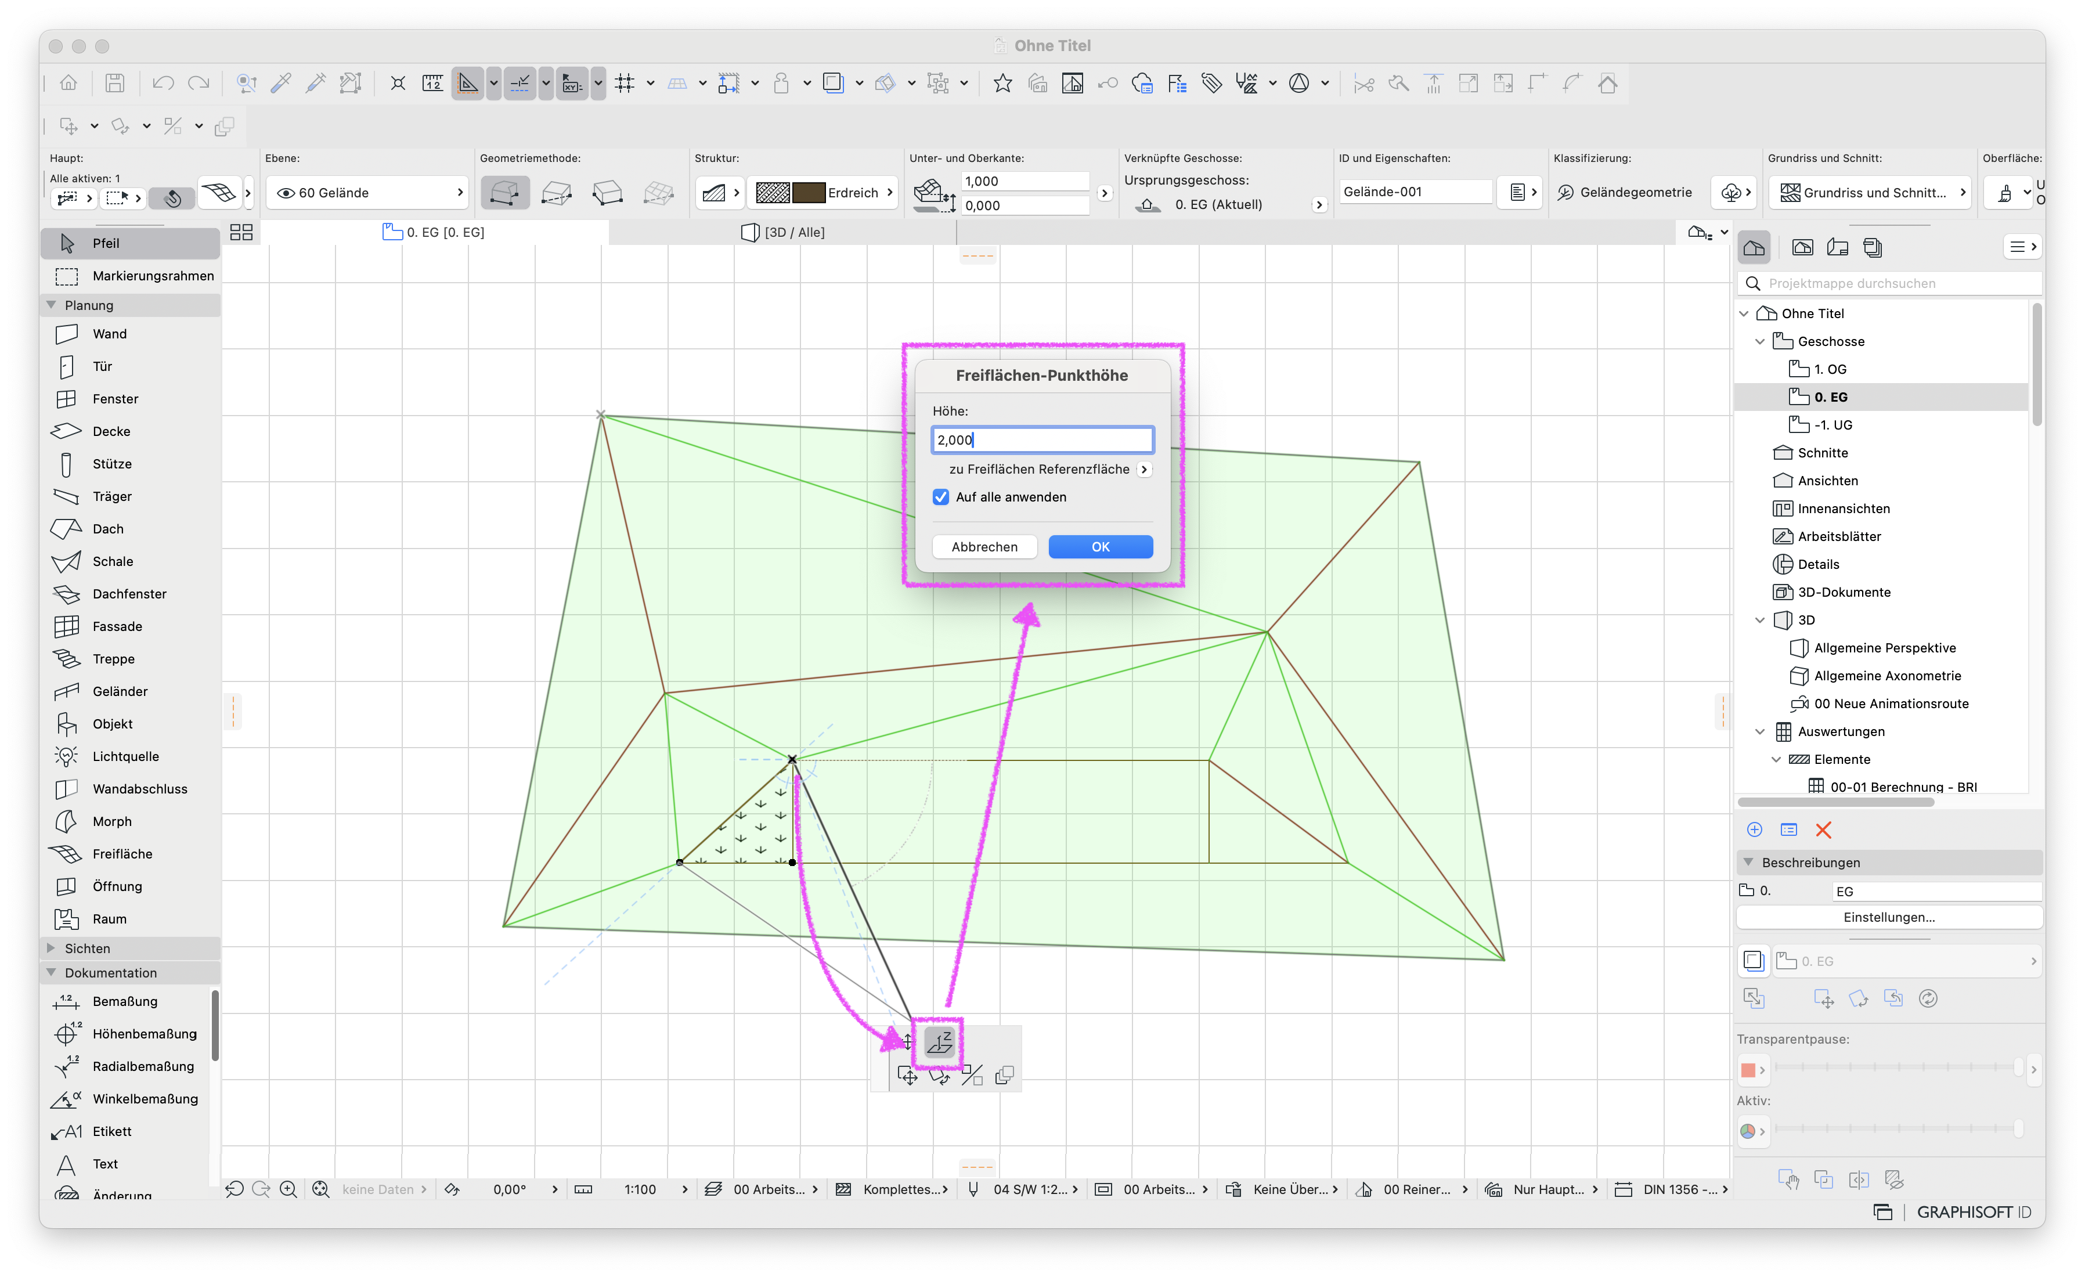Select the Dach tool

(x=131, y=529)
